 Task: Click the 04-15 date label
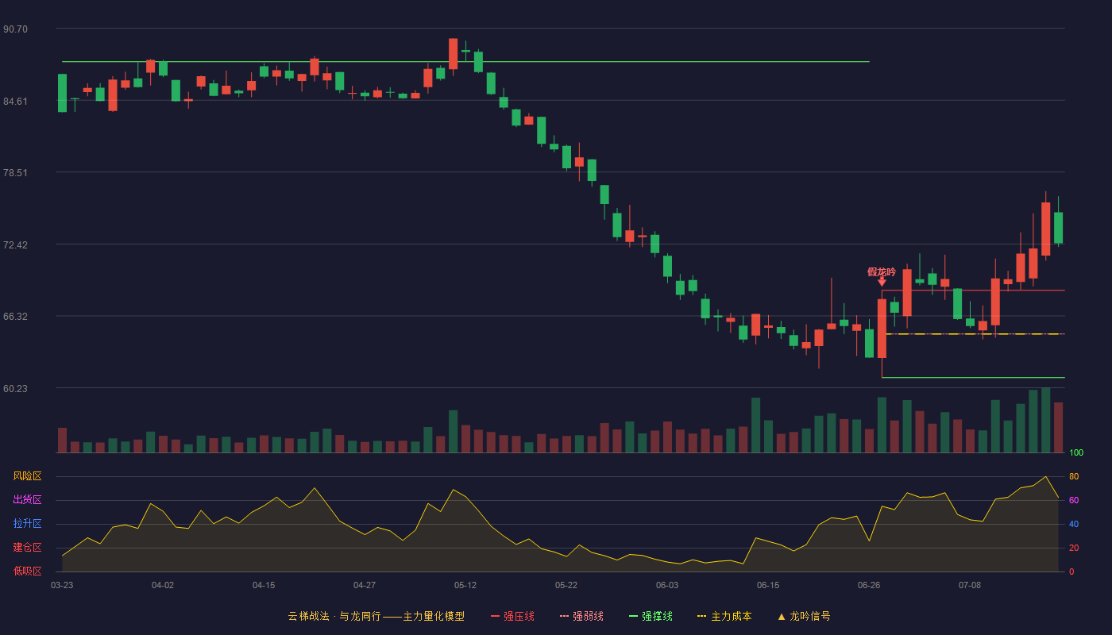pos(264,585)
